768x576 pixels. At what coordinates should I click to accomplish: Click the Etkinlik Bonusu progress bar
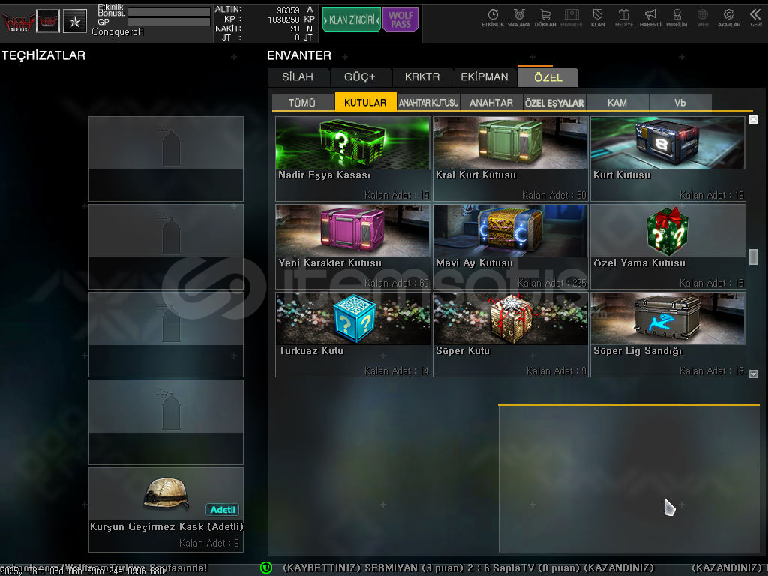pyautogui.click(x=169, y=12)
